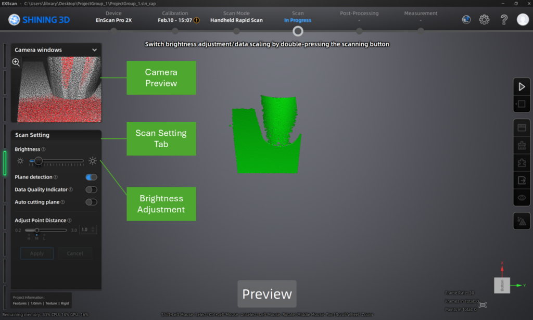Screen dimensions: 533x320
Task: Open settings with the gear icon
Action: pyautogui.click(x=484, y=20)
